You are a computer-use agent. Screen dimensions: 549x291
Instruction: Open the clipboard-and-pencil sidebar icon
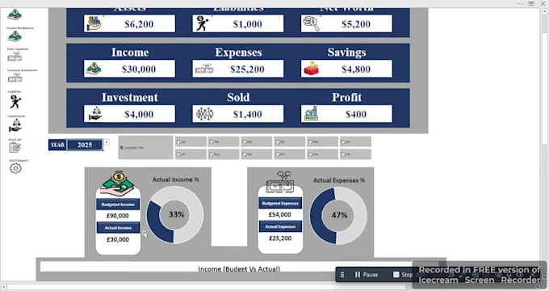pos(15,147)
